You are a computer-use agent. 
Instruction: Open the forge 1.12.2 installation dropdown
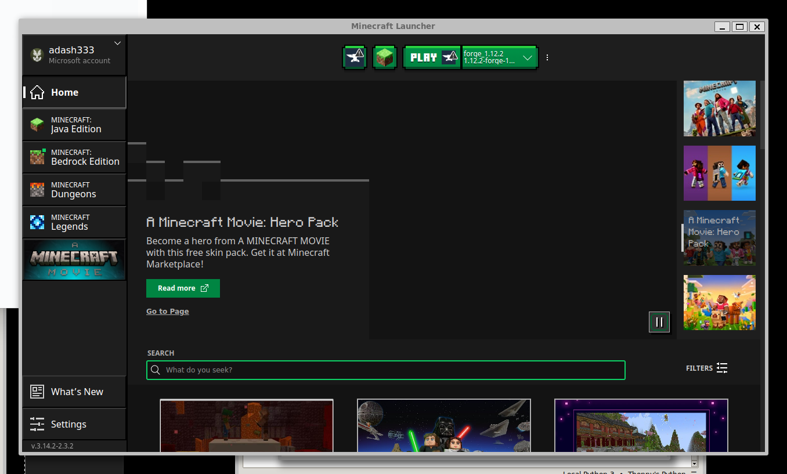[x=500, y=57]
